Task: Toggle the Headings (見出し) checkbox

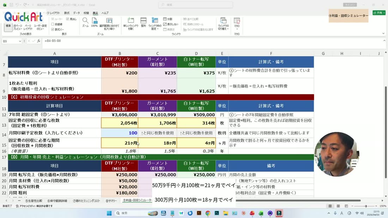Action: (x=71, y=19)
